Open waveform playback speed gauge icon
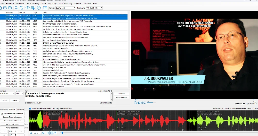 click(55, 133)
